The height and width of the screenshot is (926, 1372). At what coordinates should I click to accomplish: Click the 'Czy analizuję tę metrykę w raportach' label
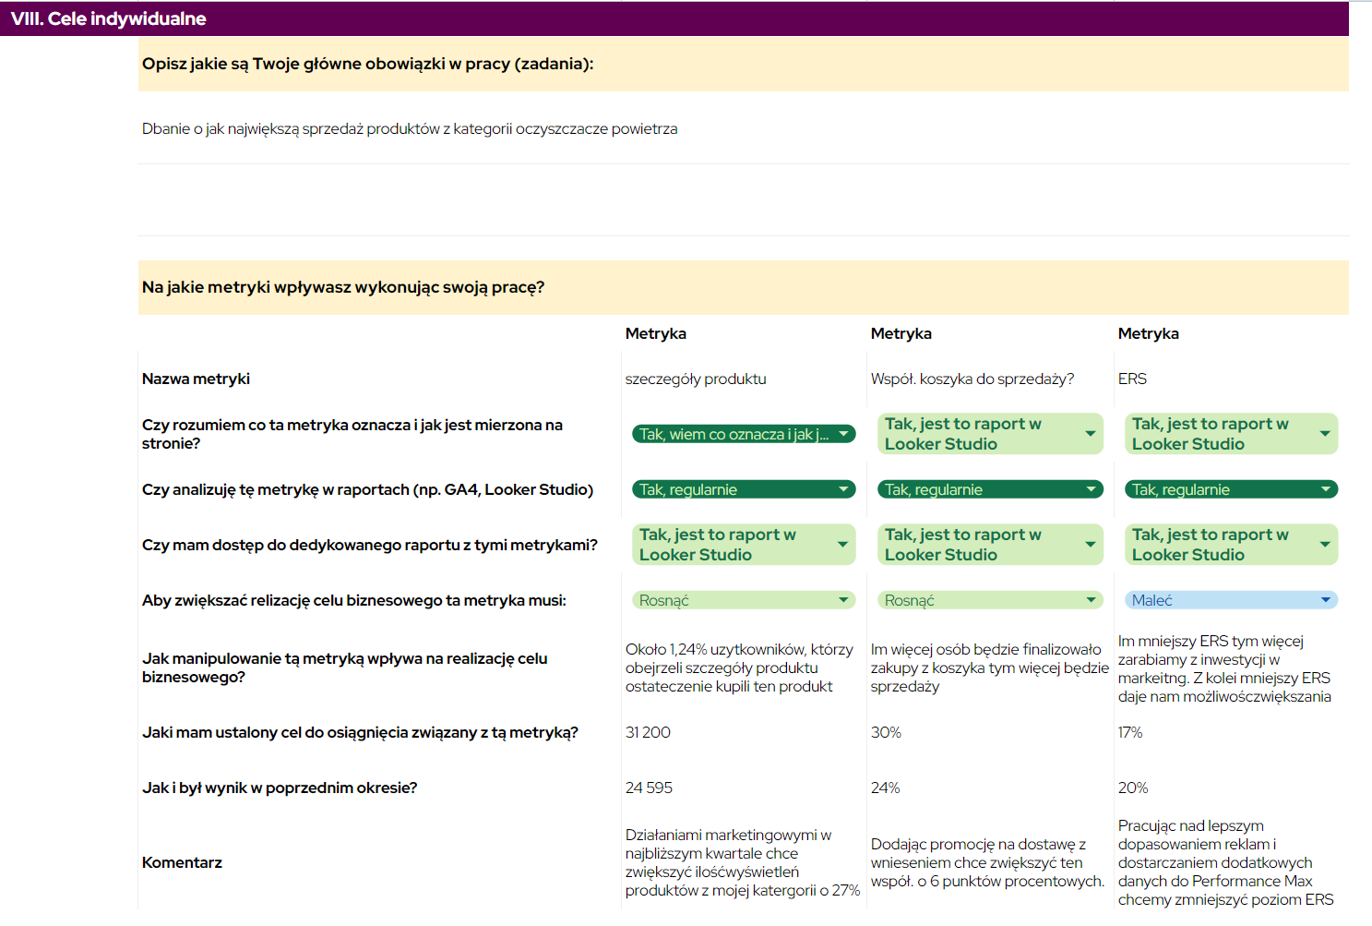click(367, 489)
